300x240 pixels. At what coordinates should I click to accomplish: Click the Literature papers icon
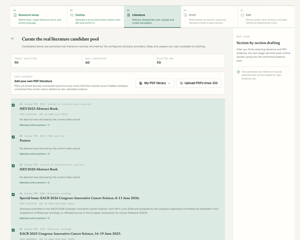point(129,15)
